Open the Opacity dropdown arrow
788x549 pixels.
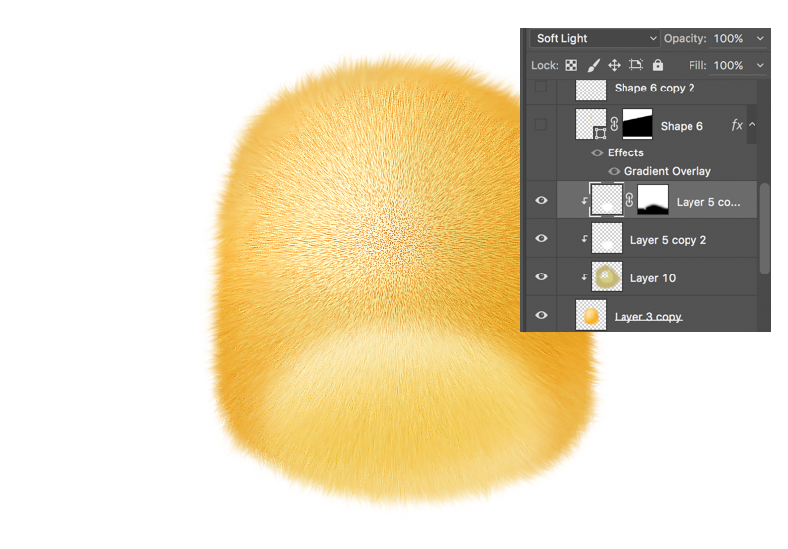click(x=759, y=38)
